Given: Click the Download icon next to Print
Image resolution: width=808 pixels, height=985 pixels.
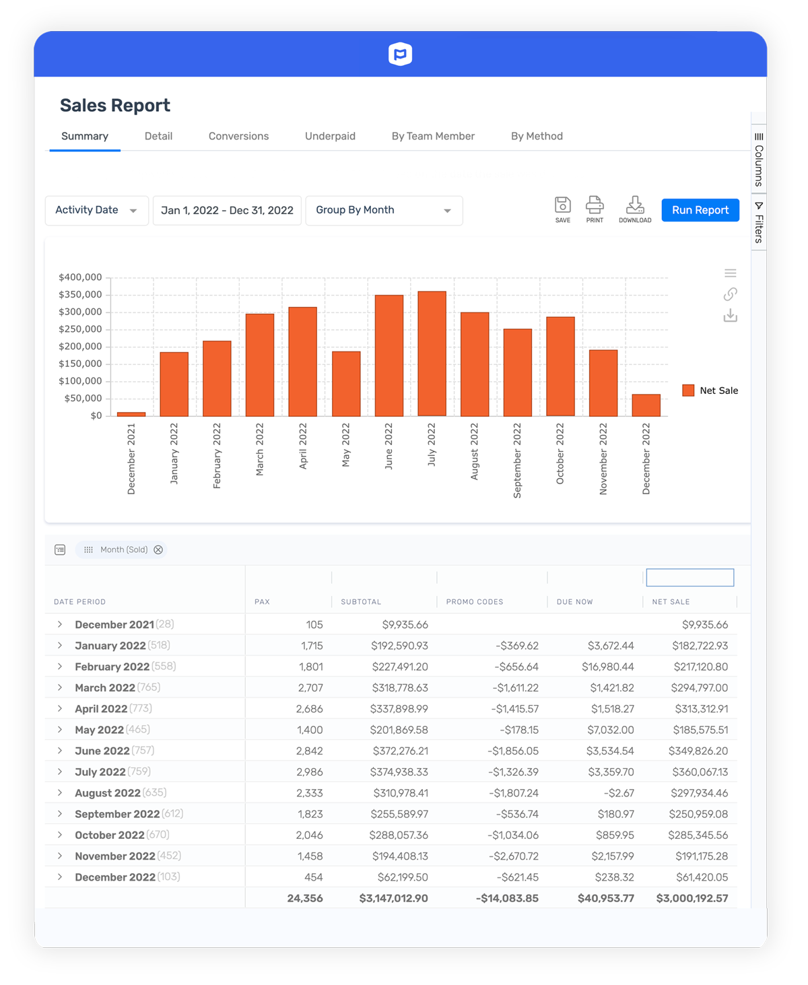Looking at the screenshot, I should (634, 205).
